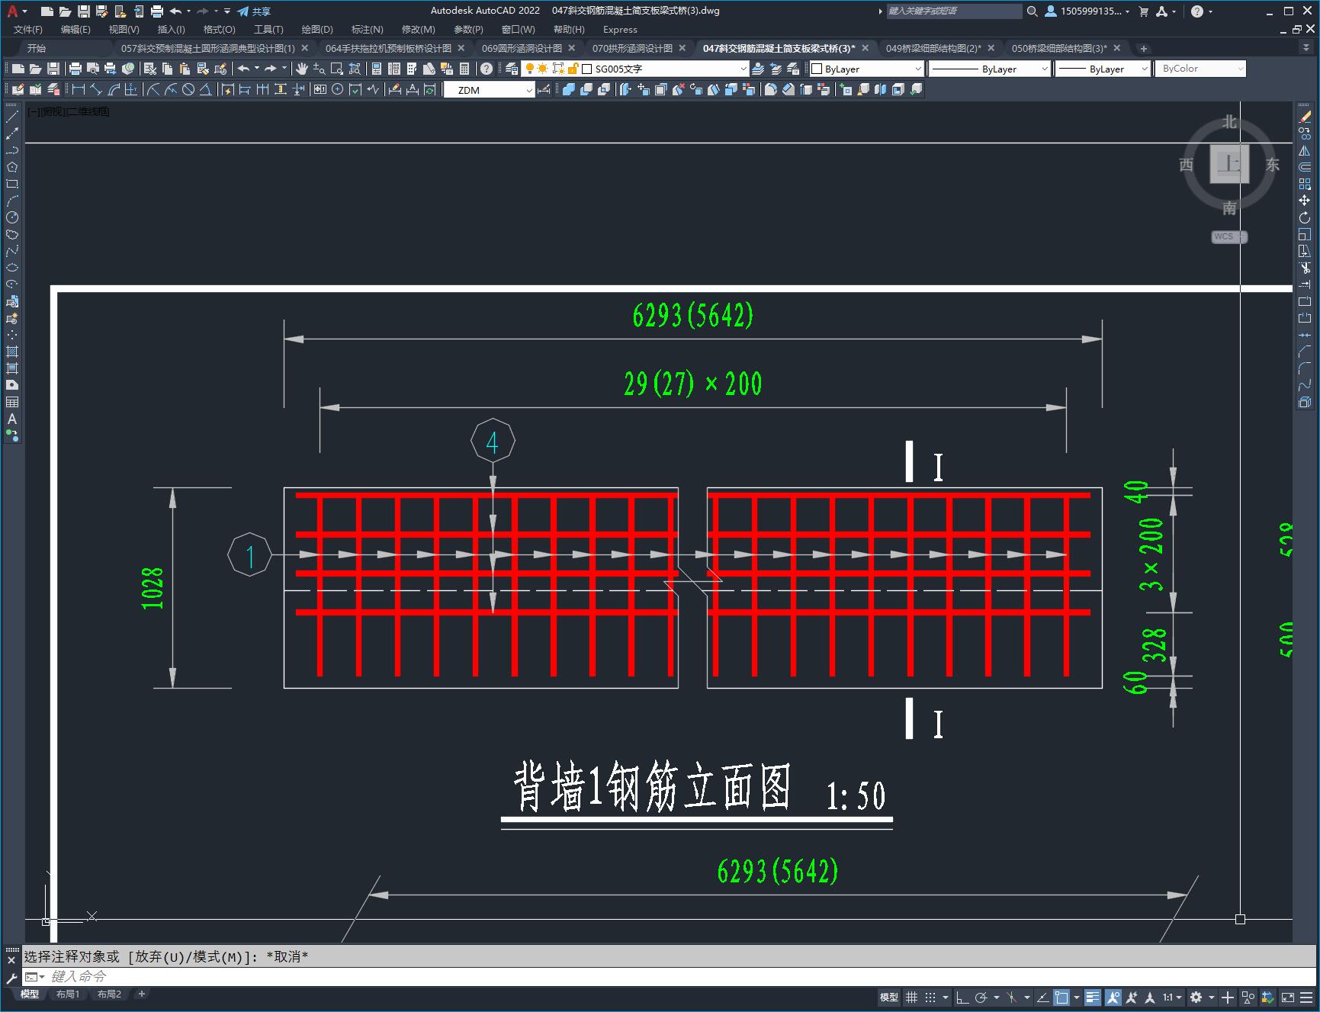This screenshot has height=1012, width=1320.
Task: Toggle annotation visibility in the status bar
Action: pos(1113,998)
